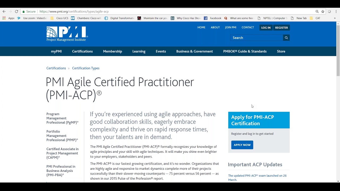Image resolution: width=340 pixels, height=191 pixels.
Task: Click the browser forward arrow
Action: click(x=10, y=11)
